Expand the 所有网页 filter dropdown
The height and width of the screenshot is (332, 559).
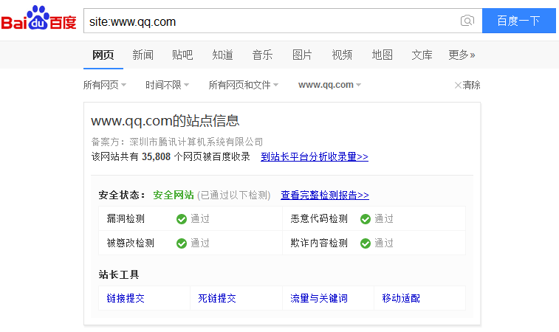pyautogui.click(x=105, y=85)
